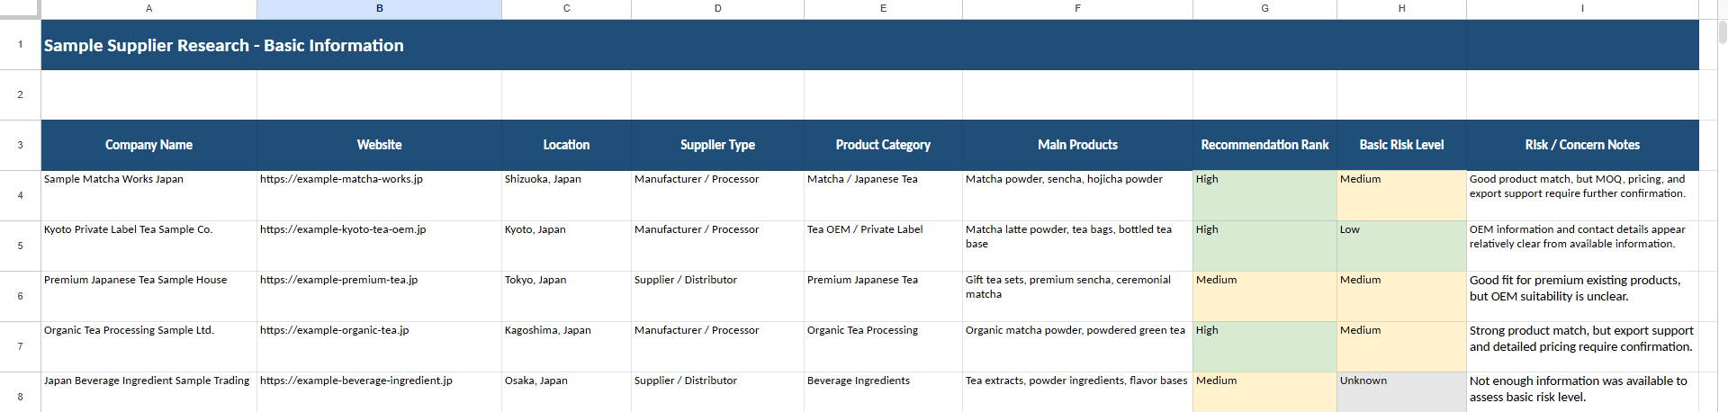This screenshot has width=1728, height=412.
Task: Select Sample Matcha Works High rank cell
Action: coord(1264,195)
